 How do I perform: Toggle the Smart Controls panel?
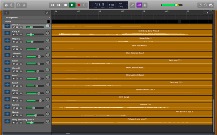point(18,5)
